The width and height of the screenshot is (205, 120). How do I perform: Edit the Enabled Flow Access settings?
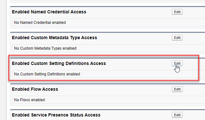point(177,89)
